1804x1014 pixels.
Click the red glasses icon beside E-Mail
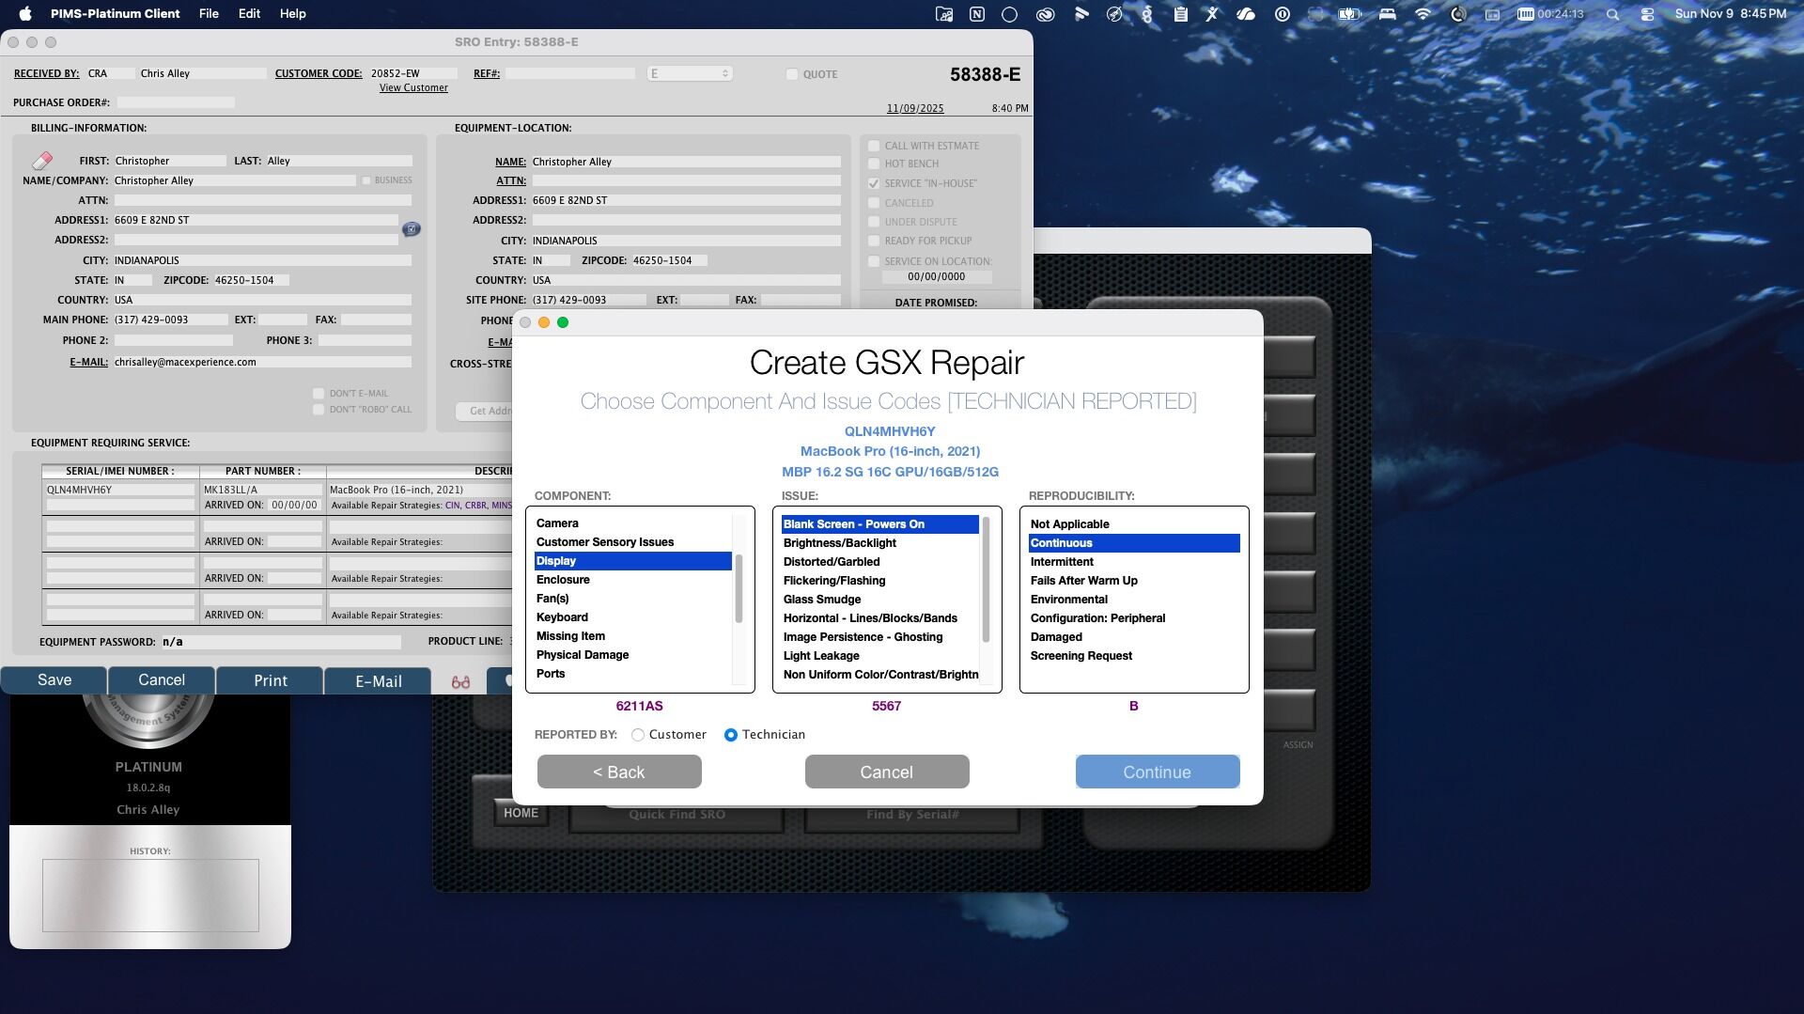coord(460,682)
